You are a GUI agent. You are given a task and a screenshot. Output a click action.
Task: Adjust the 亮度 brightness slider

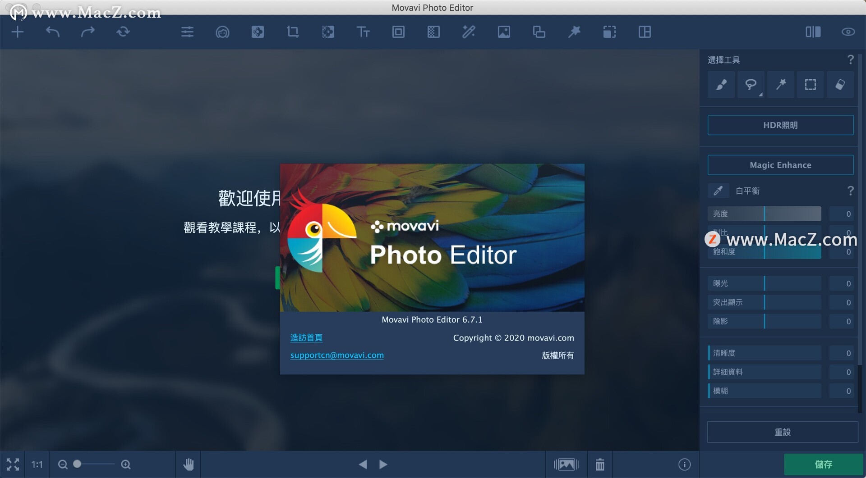click(764, 214)
